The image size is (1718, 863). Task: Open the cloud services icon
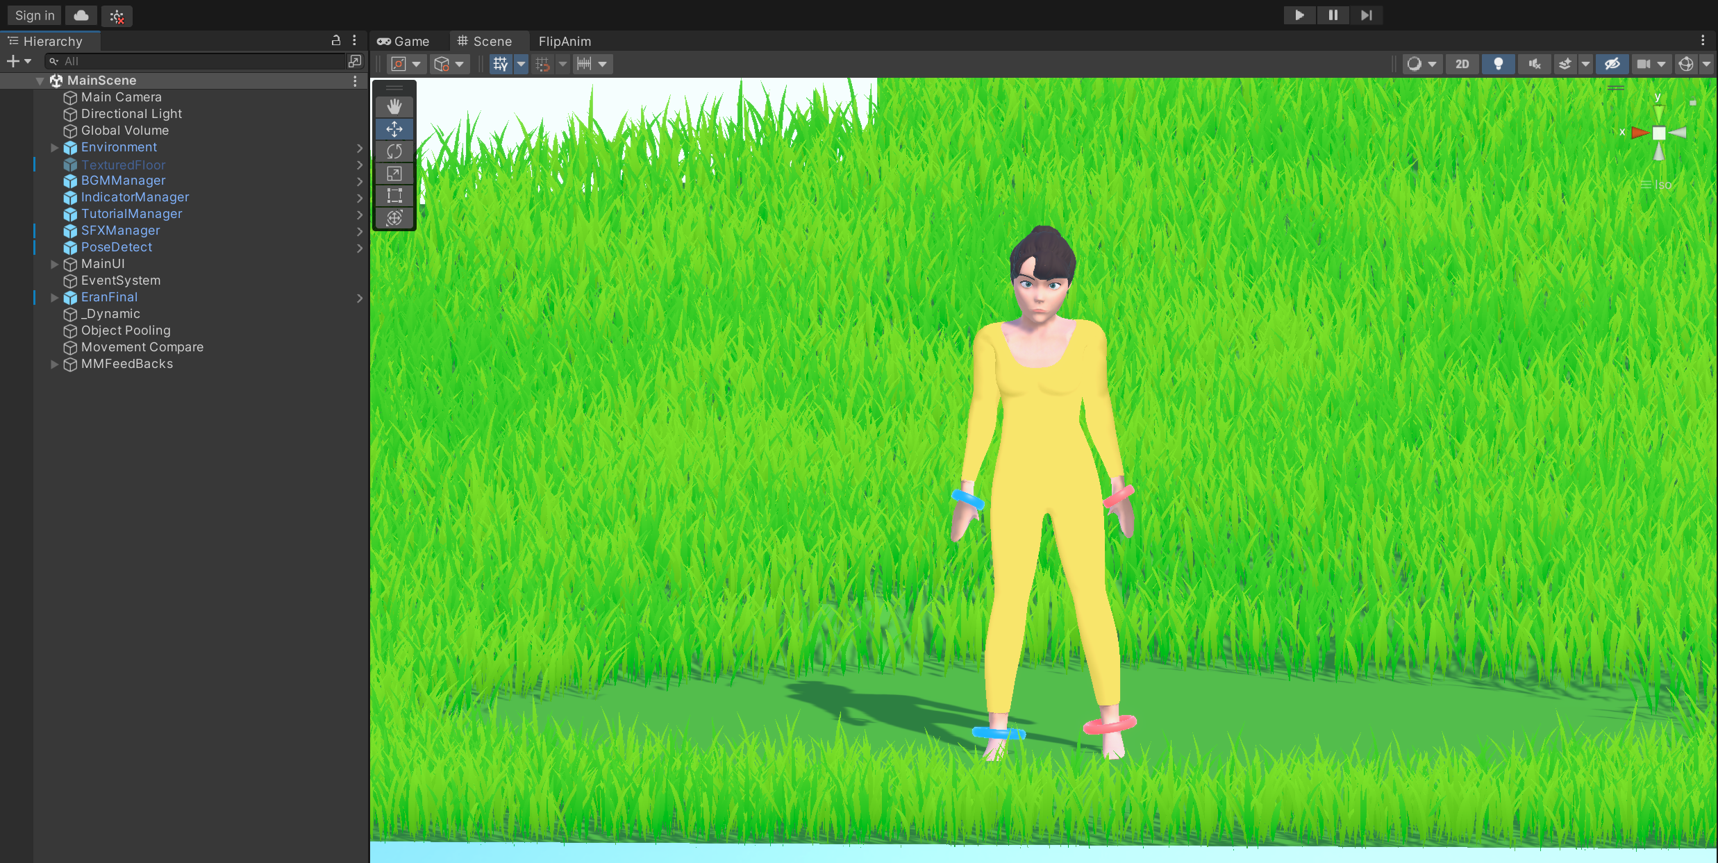[x=81, y=15]
